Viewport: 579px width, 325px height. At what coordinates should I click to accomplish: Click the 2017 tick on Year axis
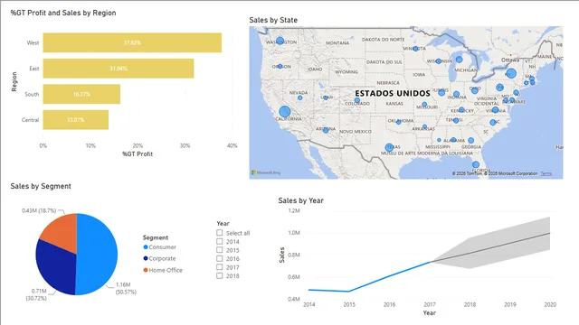(x=430, y=305)
